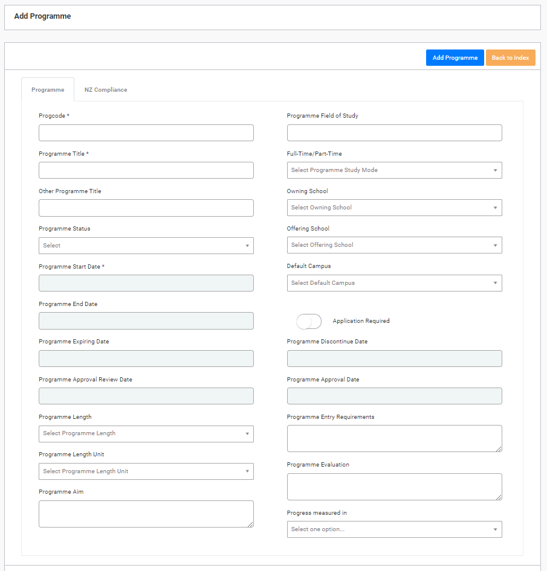Click the blue Add Programme button
The height and width of the screenshot is (571, 547).
pos(455,57)
